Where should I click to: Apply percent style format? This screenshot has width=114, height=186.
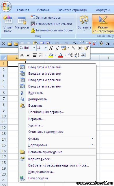[x=73, y=48]
